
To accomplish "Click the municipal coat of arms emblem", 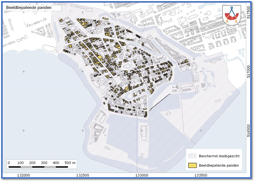I will point(232,15).
